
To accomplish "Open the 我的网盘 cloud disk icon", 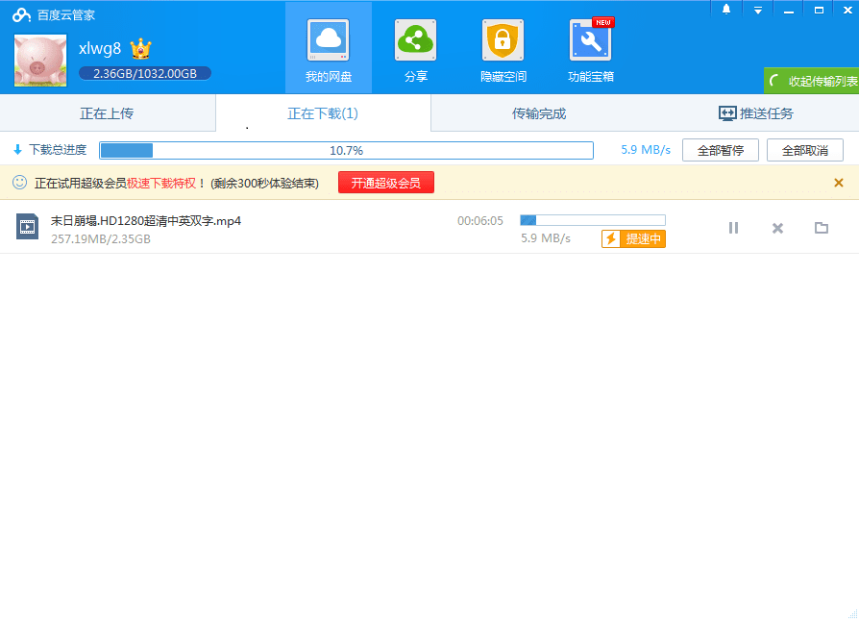I will point(329,40).
